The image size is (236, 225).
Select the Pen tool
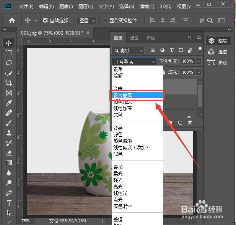pyautogui.click(x=9, y=193)
